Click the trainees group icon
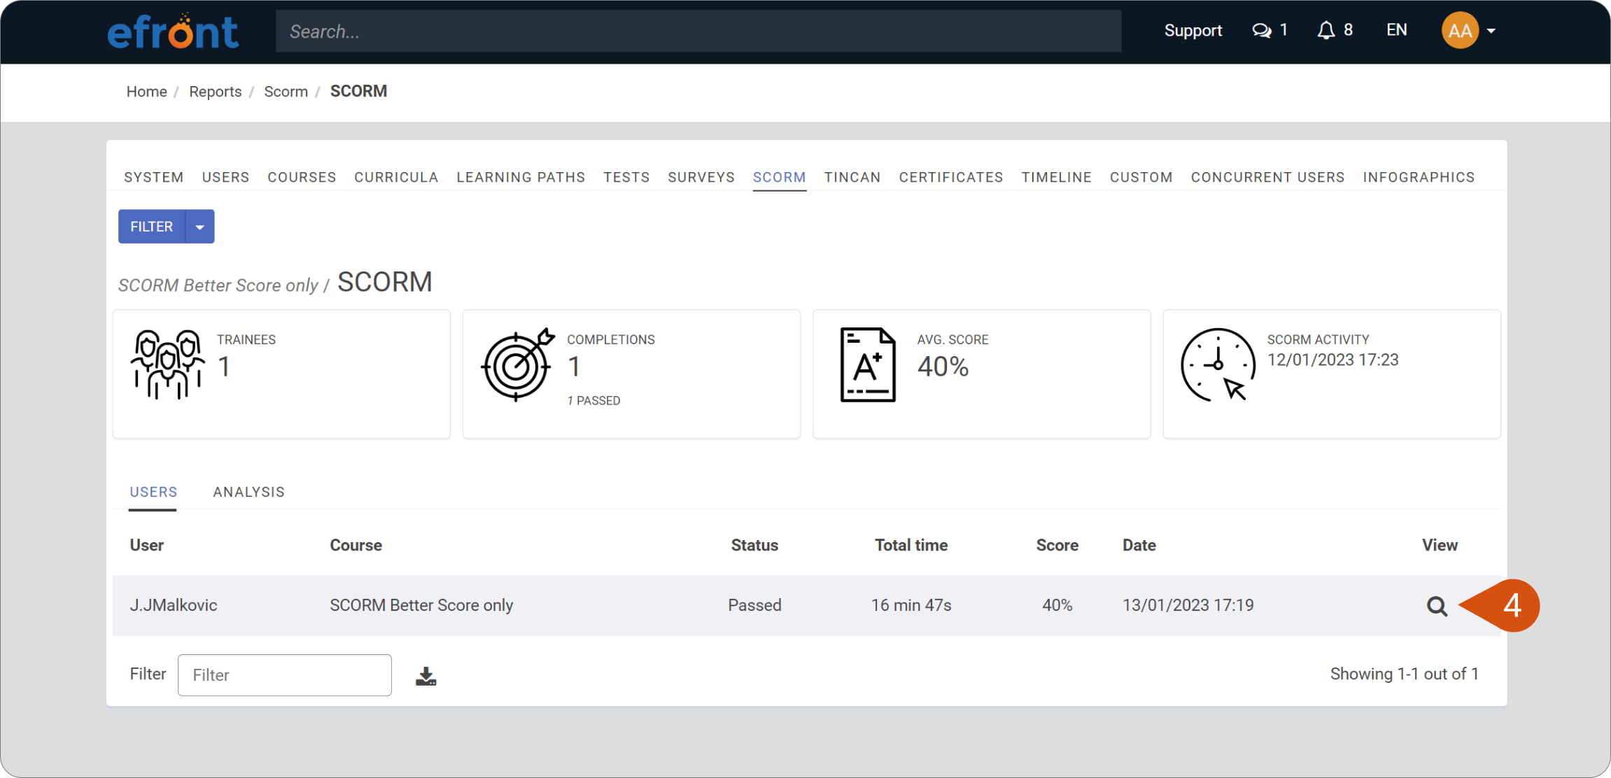This screenshot has width=1611, height=778. pyautogui.click(x=167, y=364)
